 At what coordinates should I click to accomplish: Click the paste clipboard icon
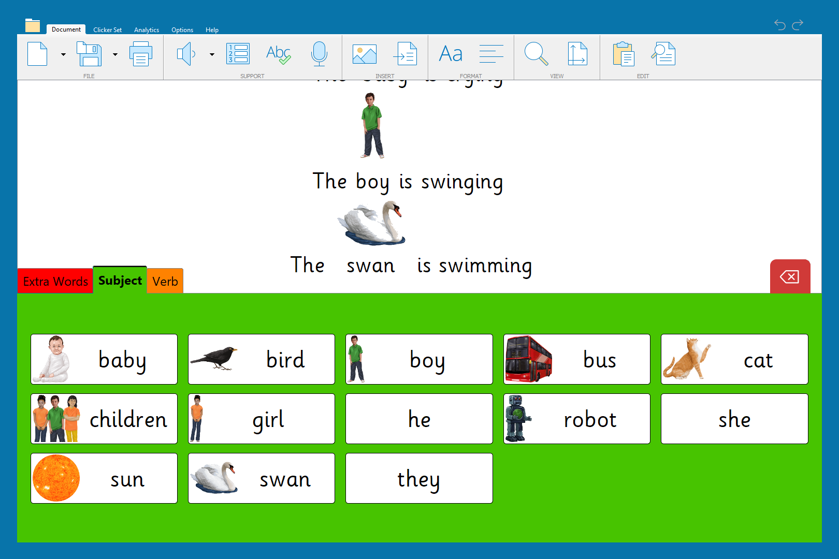click(624, 54)
